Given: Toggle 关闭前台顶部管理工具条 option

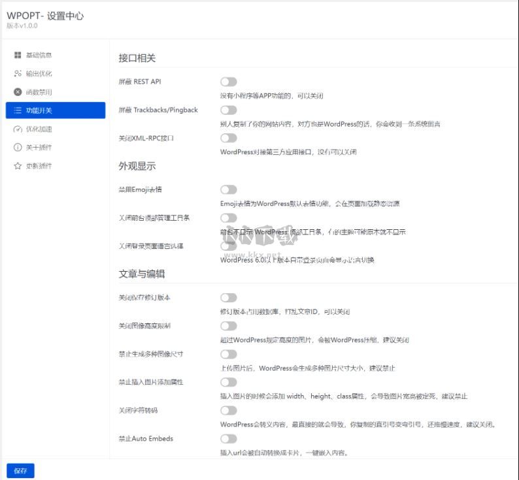Looking at the screenshot, I should point(228,217).
